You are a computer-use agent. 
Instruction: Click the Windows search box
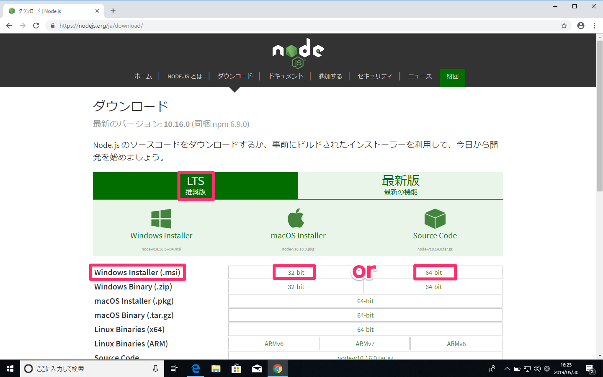click(x=91, y=369)
